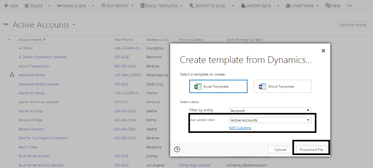Sort by Main Phone column header
The height and width of the screenshot is (168, 373).
[123, 40]
